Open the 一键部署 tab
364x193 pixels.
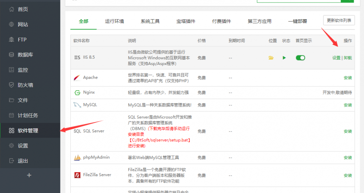pyautogui.click(x=298, y=21)
